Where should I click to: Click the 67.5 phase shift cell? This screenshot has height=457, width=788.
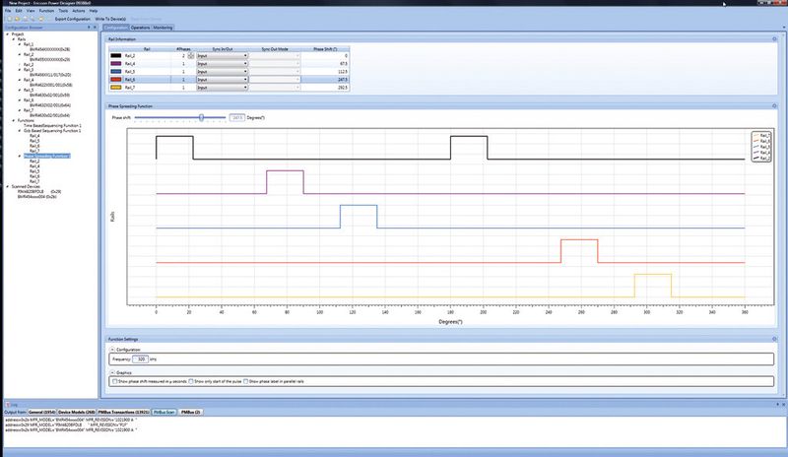[x=325, y=64]
